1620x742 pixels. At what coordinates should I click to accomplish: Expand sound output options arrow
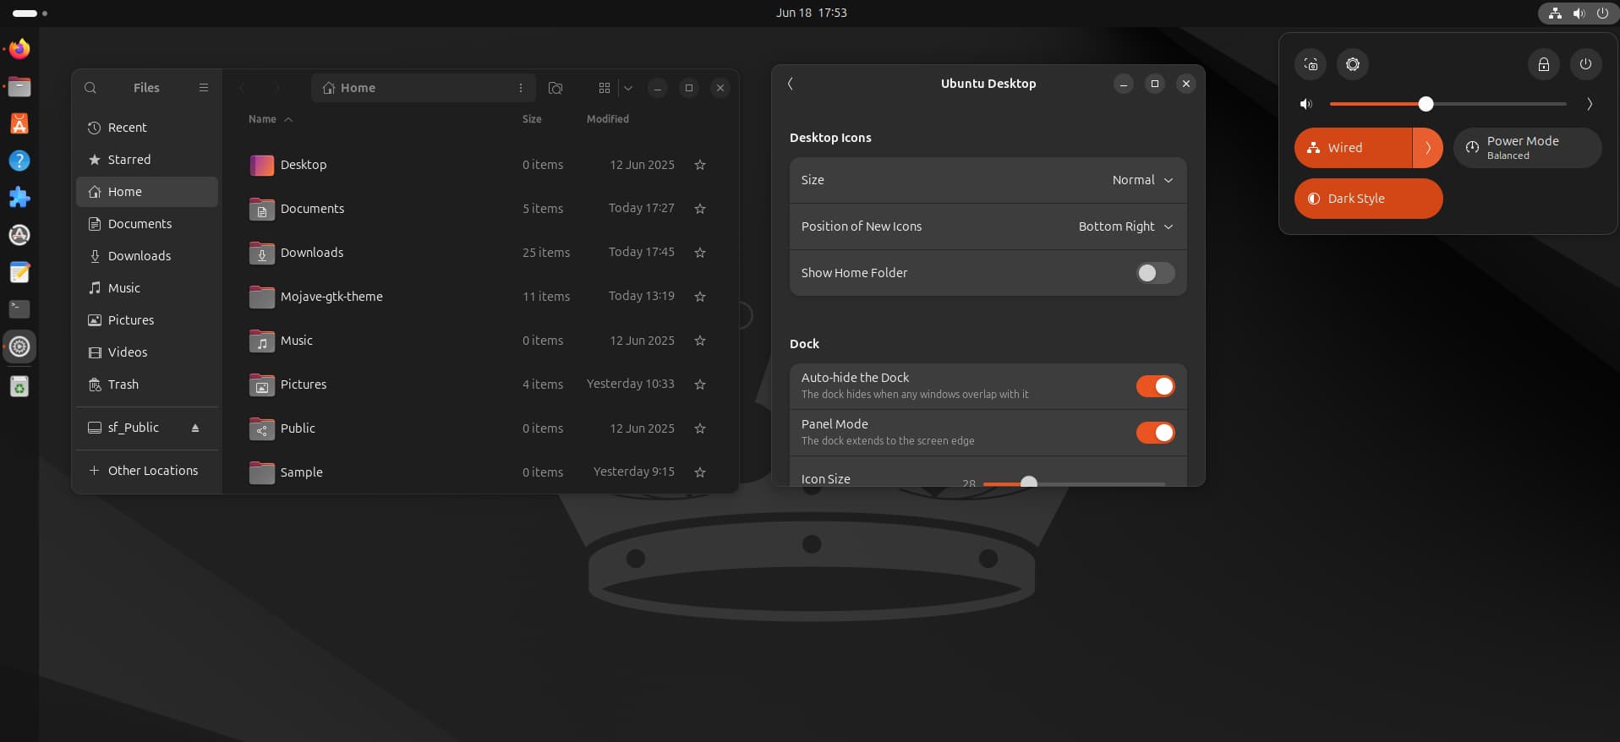(x=1590, y=104)
